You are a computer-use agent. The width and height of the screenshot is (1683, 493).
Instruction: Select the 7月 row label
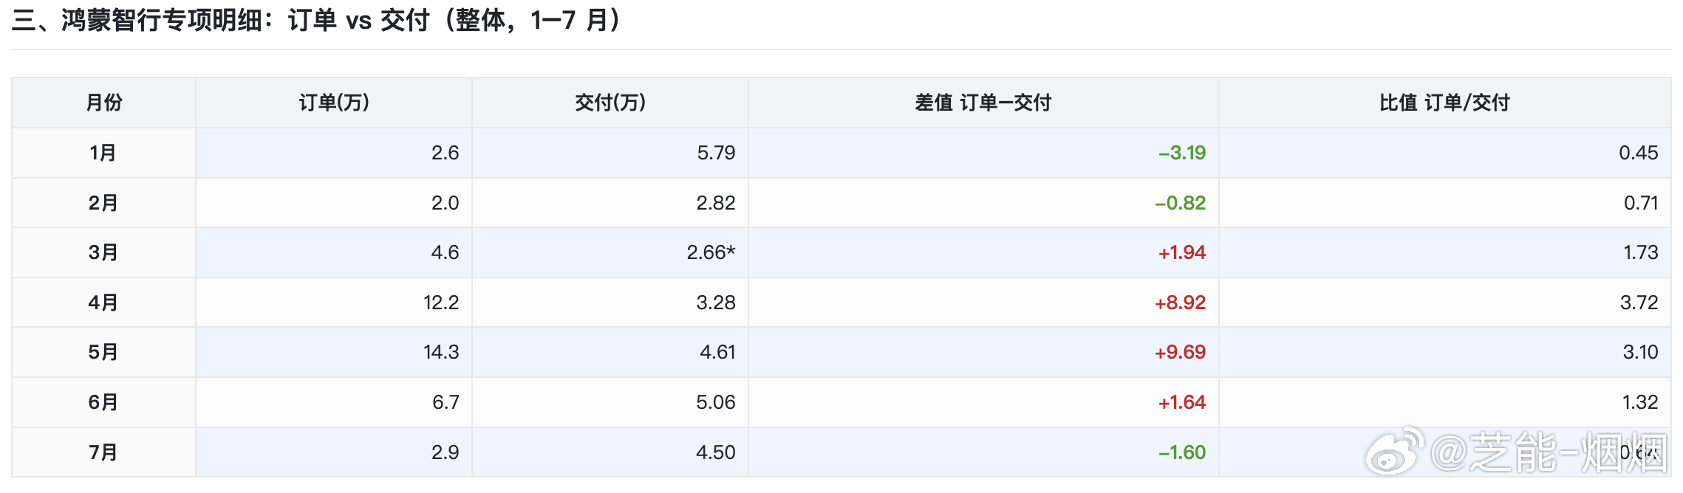[x=103, y=452]
